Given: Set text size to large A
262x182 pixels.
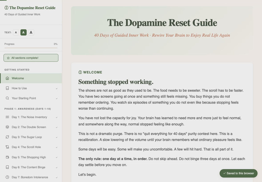Looking at the screenshot, I should 31,32.
